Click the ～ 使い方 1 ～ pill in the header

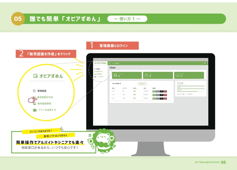coord(127,19)
